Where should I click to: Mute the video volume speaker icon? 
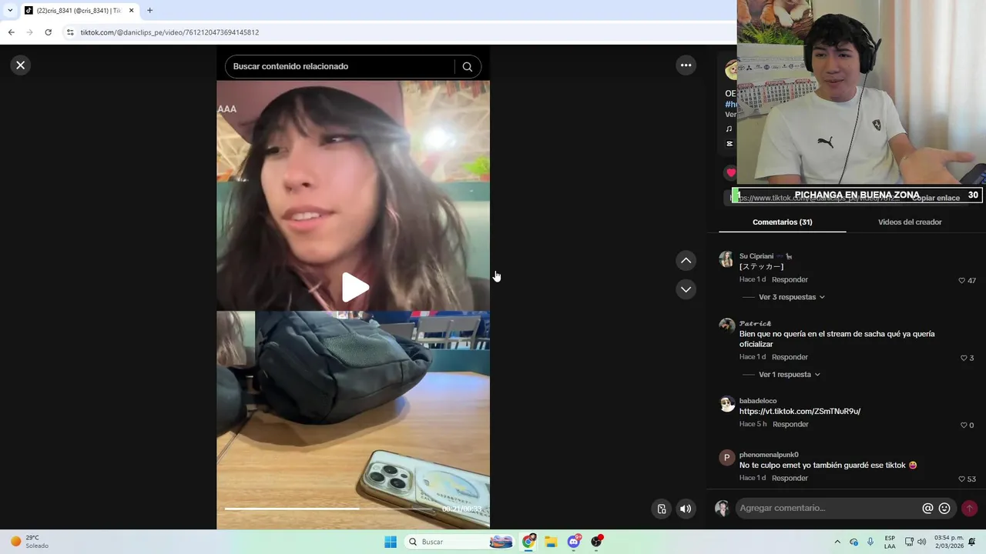tap(686, 509)
